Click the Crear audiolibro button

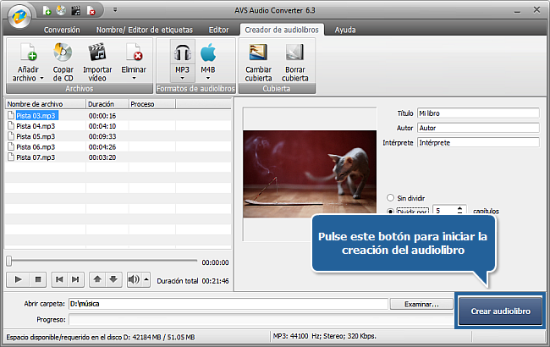click(500, 311)
